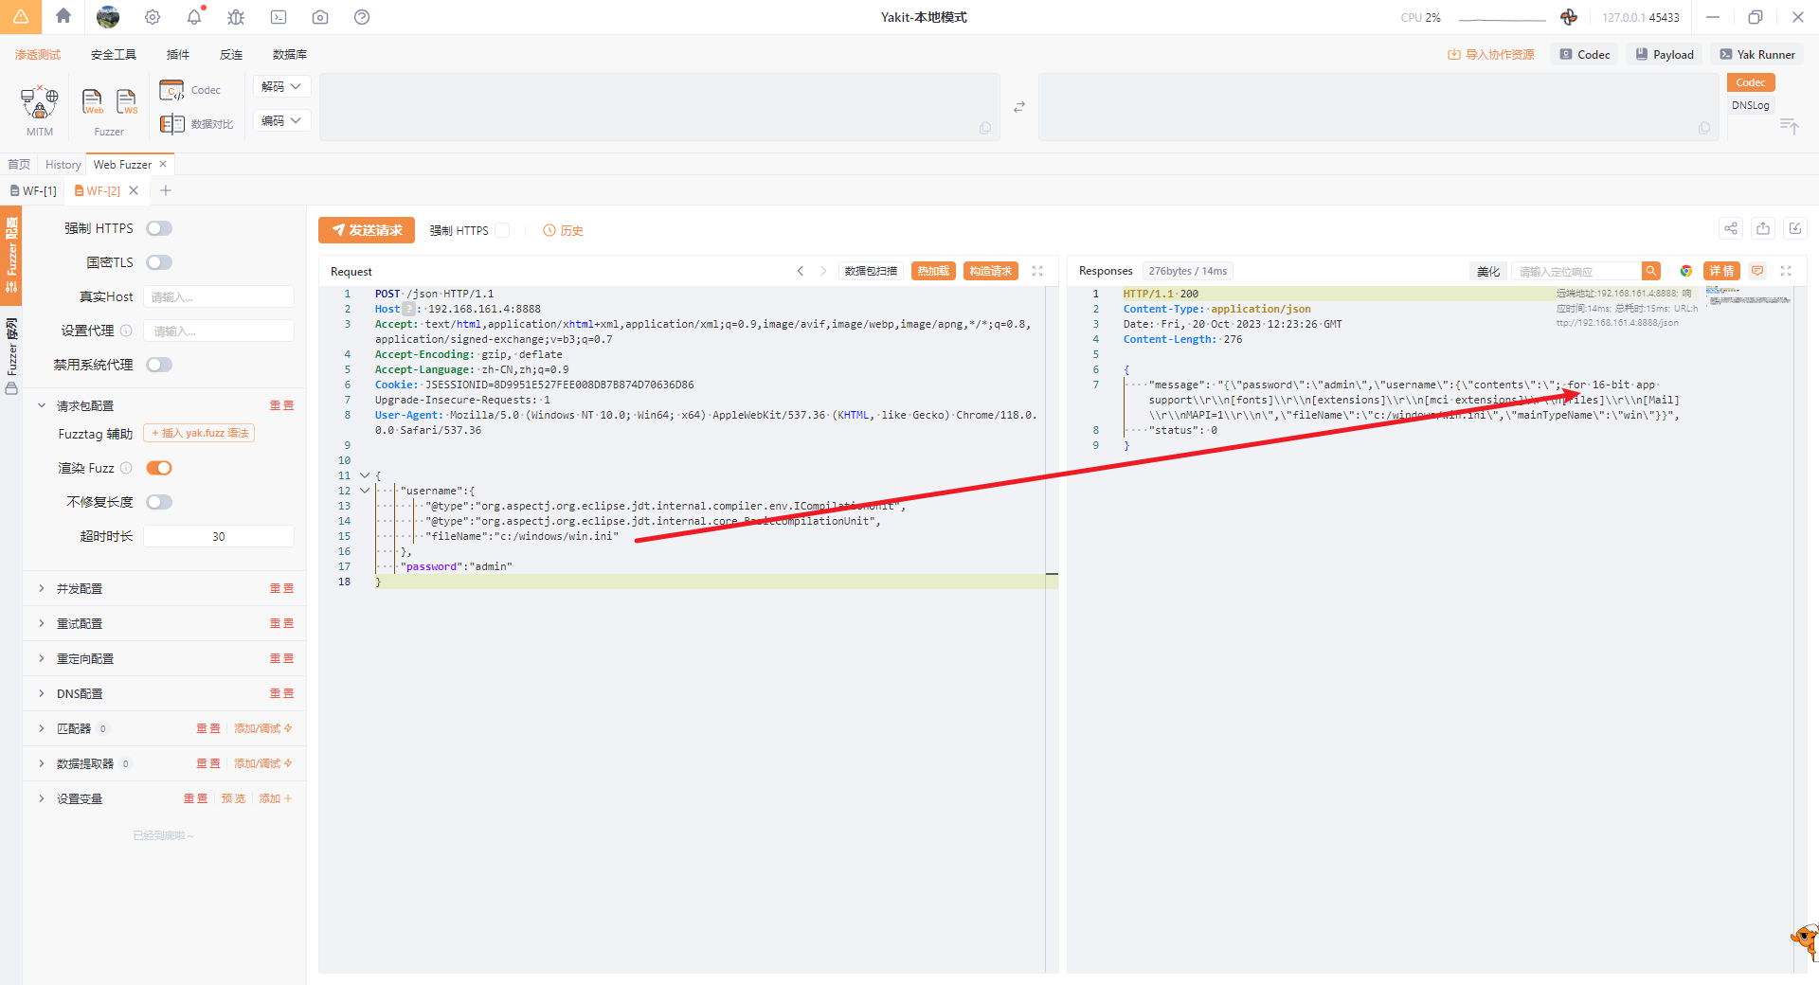Open response in Chrome browser icon
The height and width of the screenshot is (985, 1819).
click(x=1686, y=271)
